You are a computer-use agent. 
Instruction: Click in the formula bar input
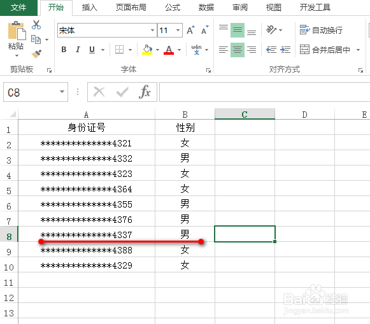point(264,92)
